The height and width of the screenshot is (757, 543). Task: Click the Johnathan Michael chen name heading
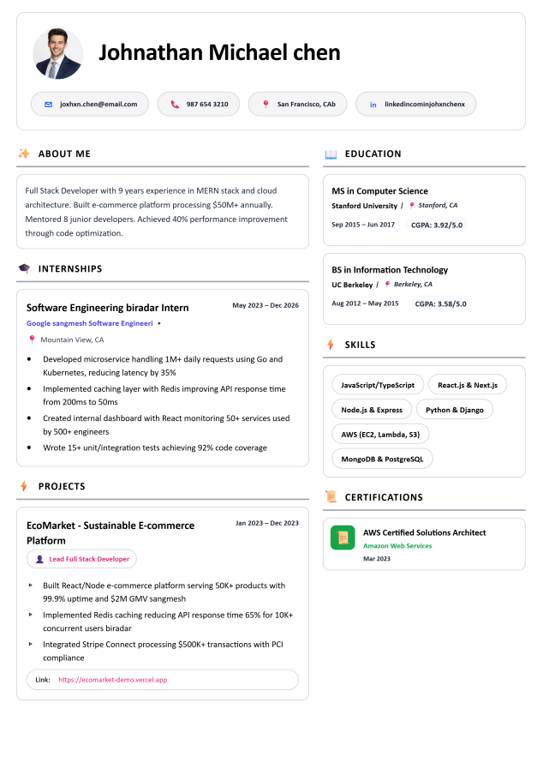click(219, 53)
